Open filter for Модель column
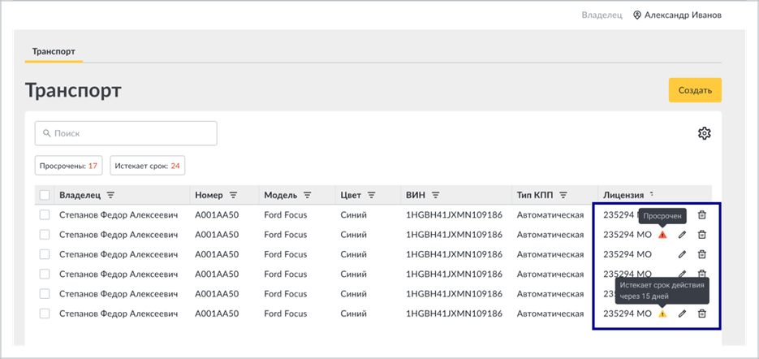759x359 pixels. pyautogui.click(x=307, y=195)
